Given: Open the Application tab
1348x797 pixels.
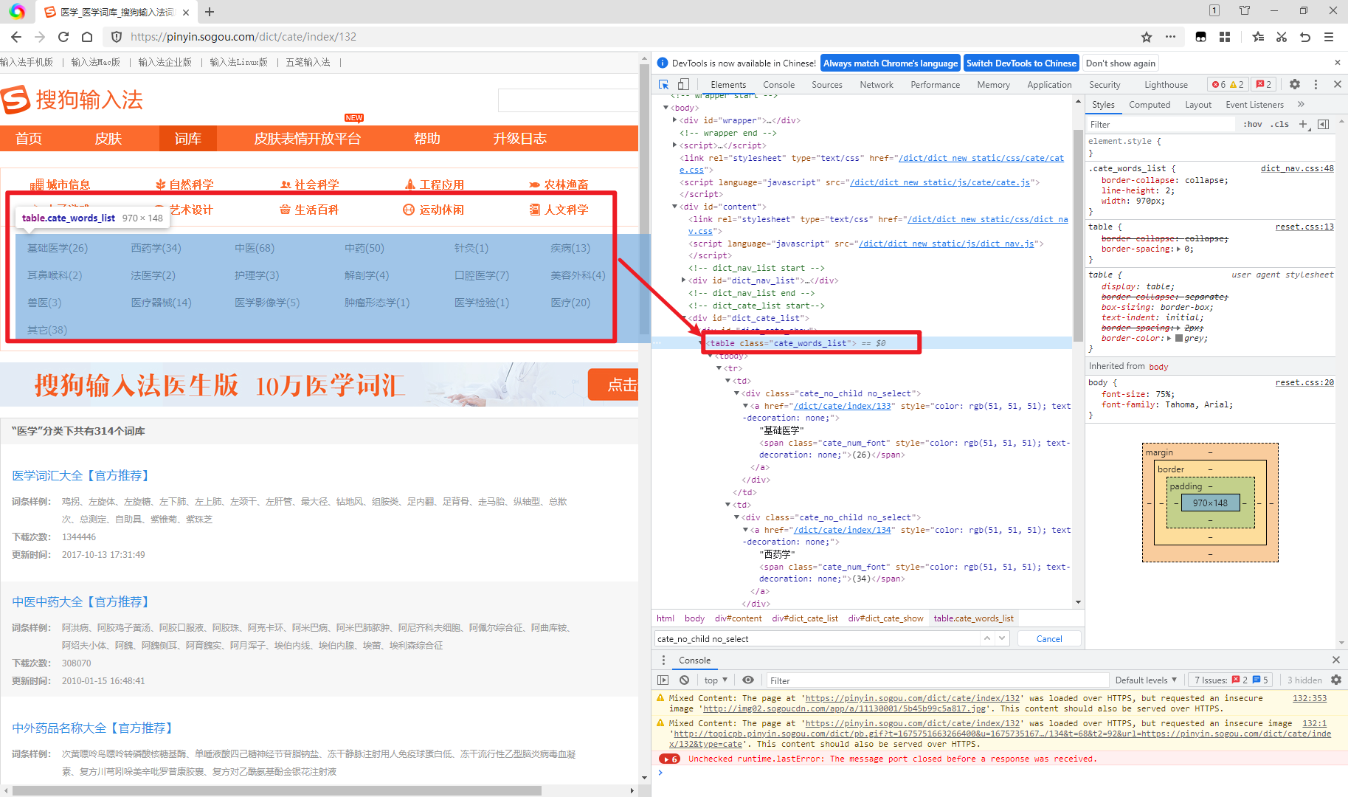Looking at the screenshot, I should [x=1049, y=85].
